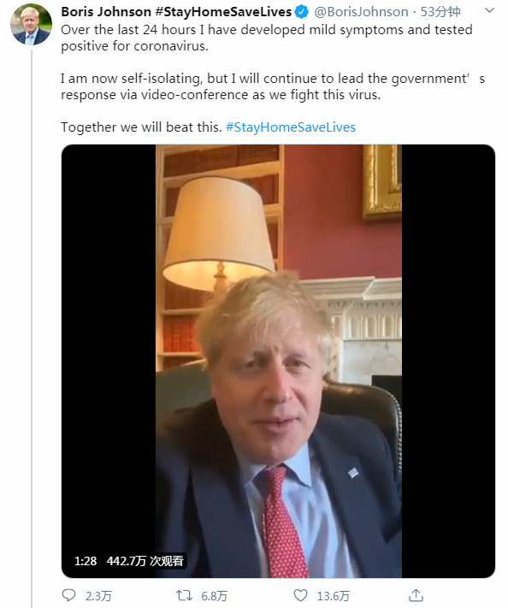View the 13.6万 likes count
Screen dimensions: 508x608
click(334, 595)
